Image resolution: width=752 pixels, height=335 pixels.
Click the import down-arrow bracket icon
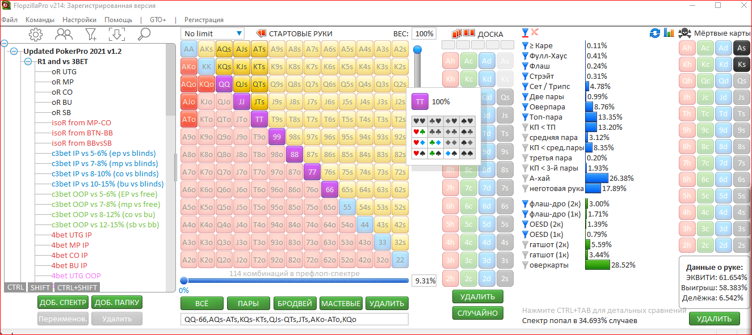tap(117, 34)
